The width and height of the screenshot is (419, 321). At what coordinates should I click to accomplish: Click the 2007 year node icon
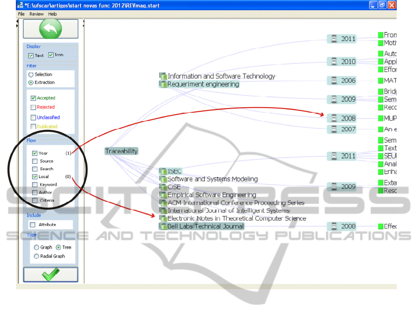(x=333, y=129)
